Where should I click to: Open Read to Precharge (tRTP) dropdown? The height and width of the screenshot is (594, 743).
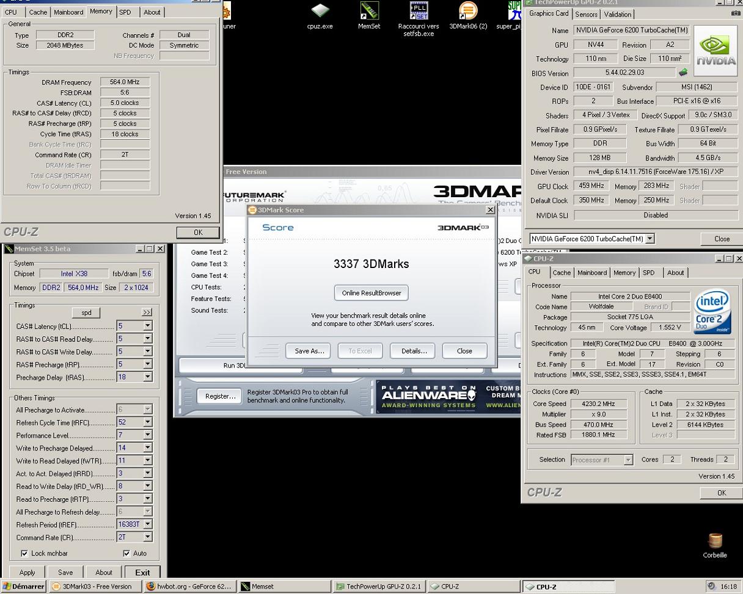pyautogui.click(x=147, y=499)
